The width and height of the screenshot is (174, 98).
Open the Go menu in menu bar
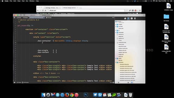pos(27,1)
